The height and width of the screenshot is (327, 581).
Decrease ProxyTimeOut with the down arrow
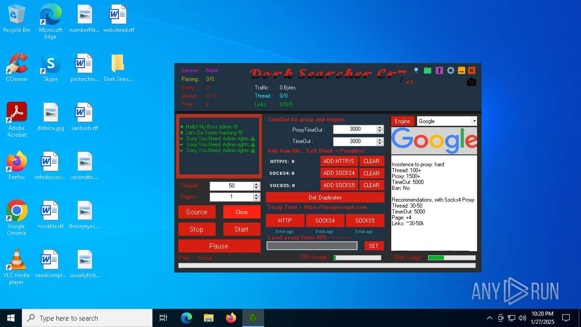(x=380, y=131)
